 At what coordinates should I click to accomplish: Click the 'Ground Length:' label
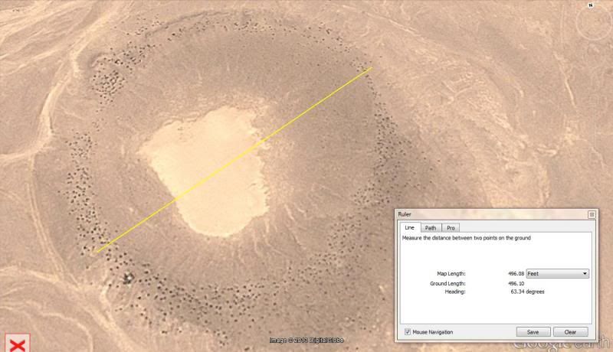[x=447, y=284]
